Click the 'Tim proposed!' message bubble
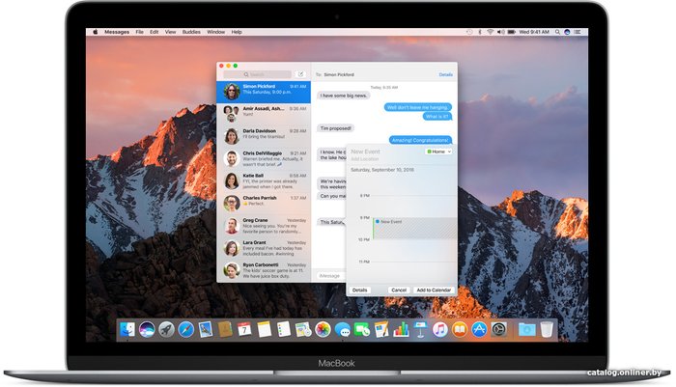Viewport: 676px width, 387px height. [336, 128]
